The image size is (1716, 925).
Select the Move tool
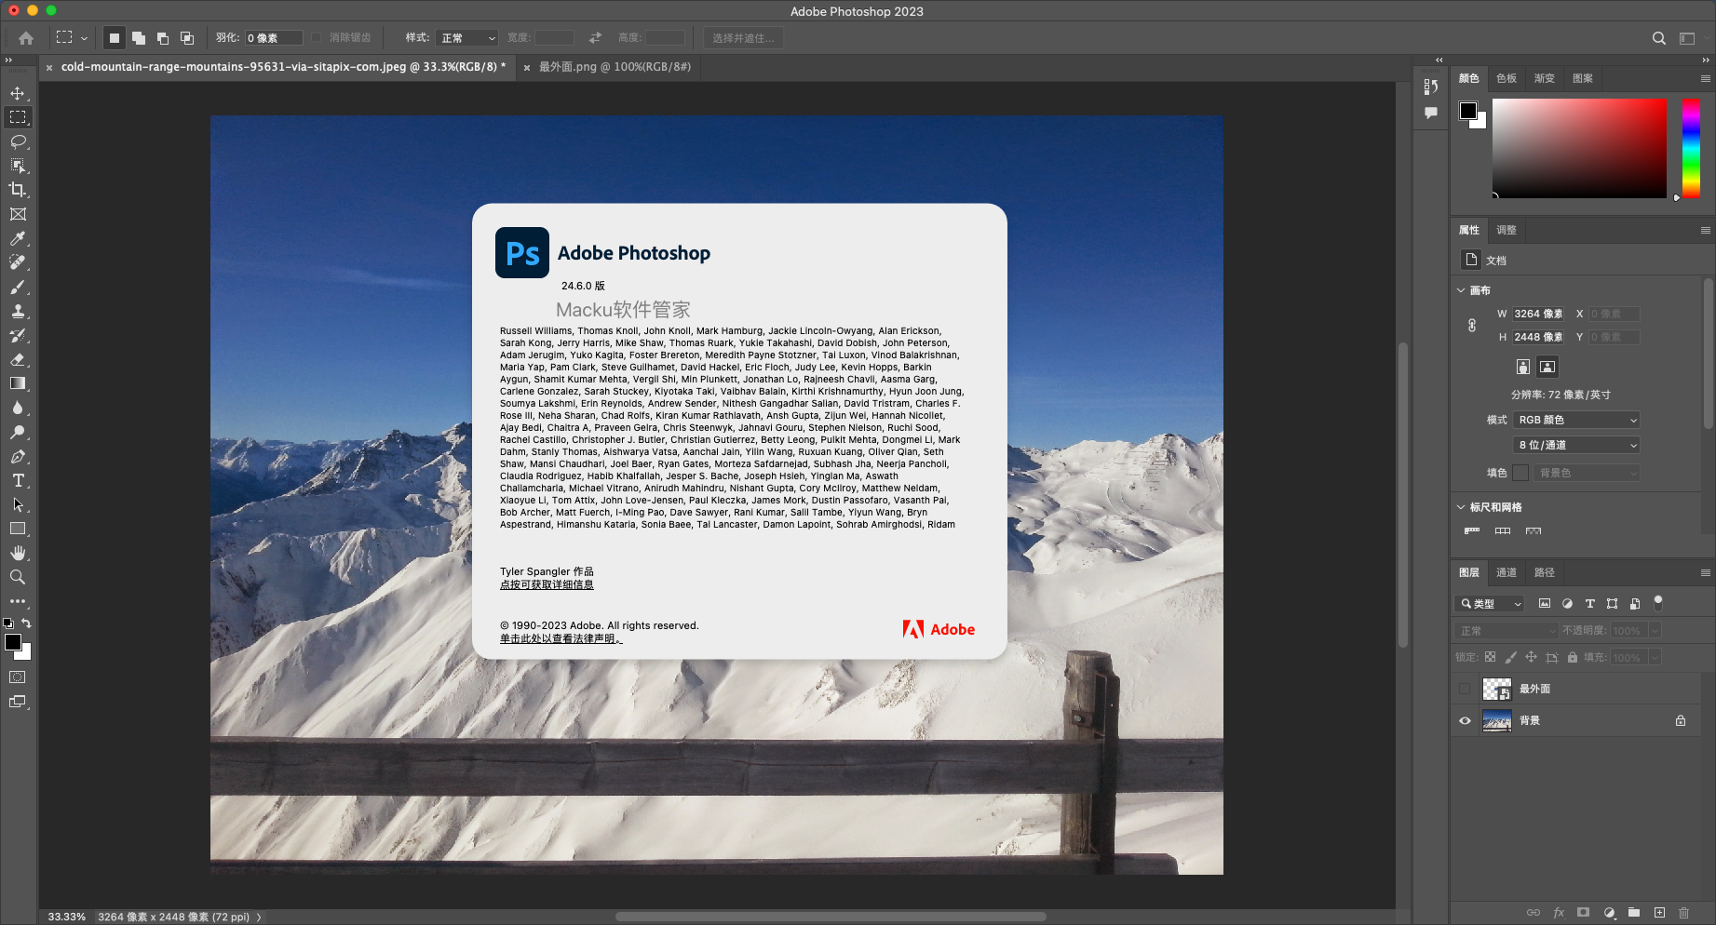18,93
